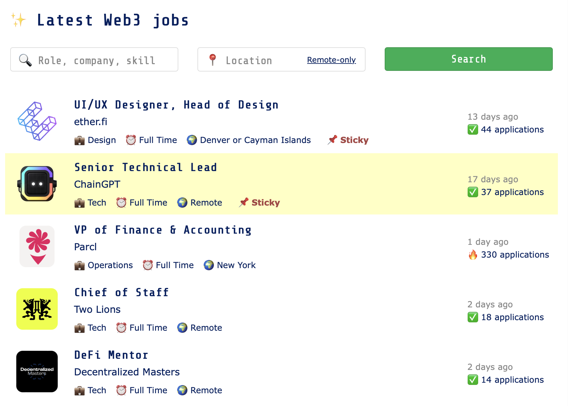
Task: Click the Remote-only link
Action: [331, 60]
